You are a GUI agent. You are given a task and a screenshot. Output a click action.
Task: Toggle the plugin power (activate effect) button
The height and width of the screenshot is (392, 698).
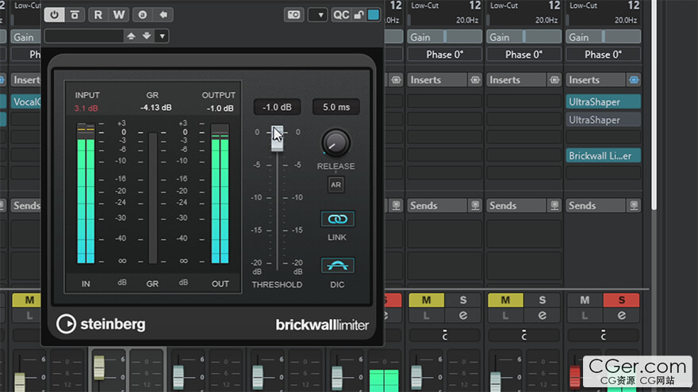pyautogui.click(x=55, y=14)
